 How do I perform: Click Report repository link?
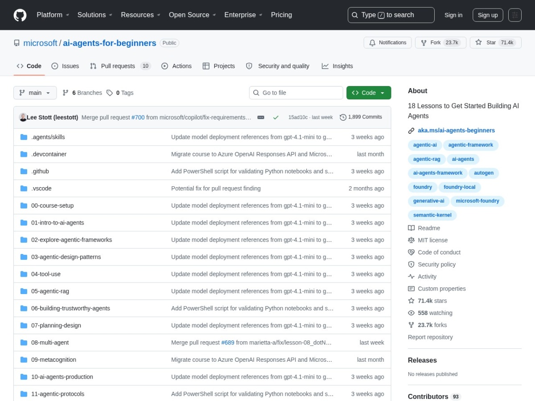pos(430,337)
